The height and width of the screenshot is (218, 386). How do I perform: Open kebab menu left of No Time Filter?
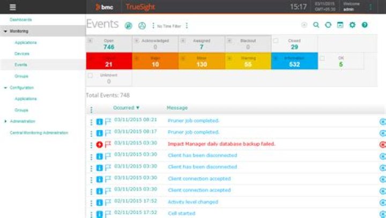coord(153,26)
